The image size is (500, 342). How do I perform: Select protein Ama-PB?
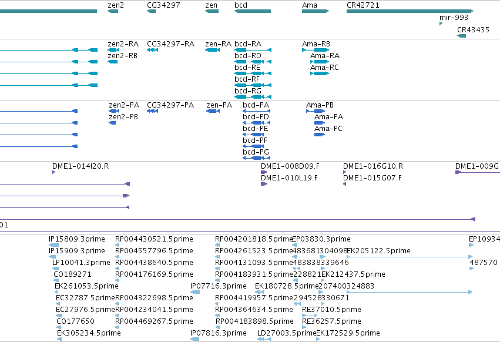pyautogui.click(x=316, y=111)
